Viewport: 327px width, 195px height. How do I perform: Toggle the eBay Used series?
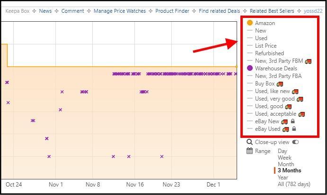click(267, 129)
